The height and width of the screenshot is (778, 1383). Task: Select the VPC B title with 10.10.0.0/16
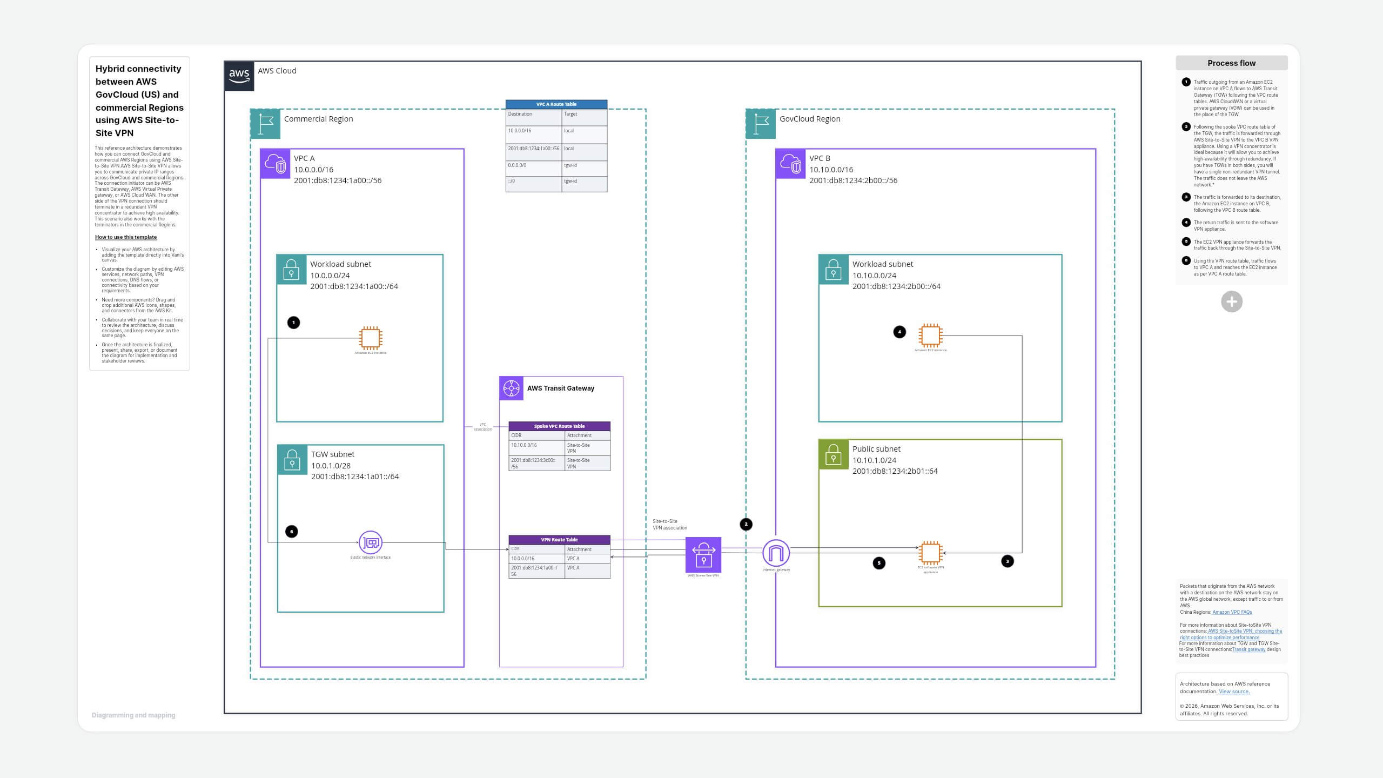853,169
